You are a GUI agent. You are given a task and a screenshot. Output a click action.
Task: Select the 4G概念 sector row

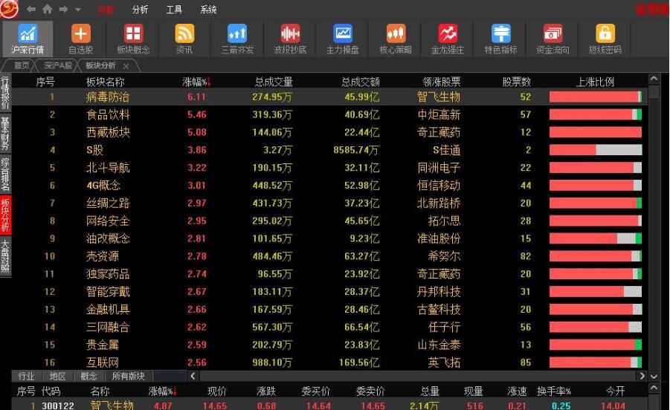coord(329,185)
